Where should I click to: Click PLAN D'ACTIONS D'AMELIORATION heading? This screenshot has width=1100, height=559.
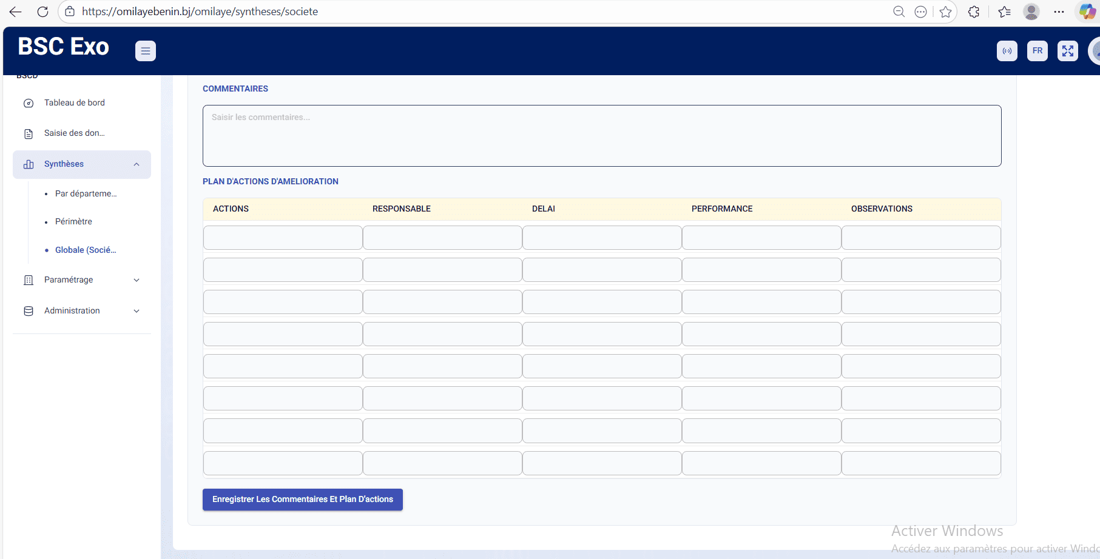pyautogui.click(x=271, y=181)
